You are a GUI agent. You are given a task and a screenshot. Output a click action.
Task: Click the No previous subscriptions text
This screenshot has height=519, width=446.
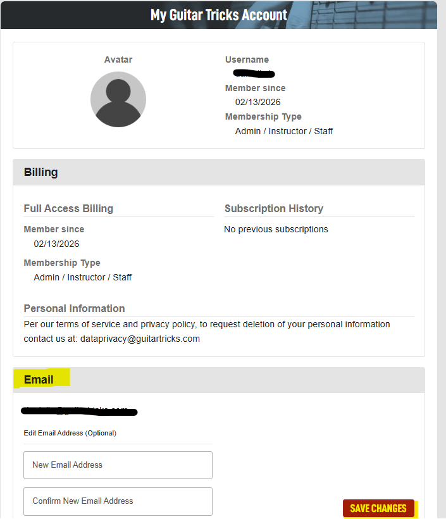(x=276, y=229)
